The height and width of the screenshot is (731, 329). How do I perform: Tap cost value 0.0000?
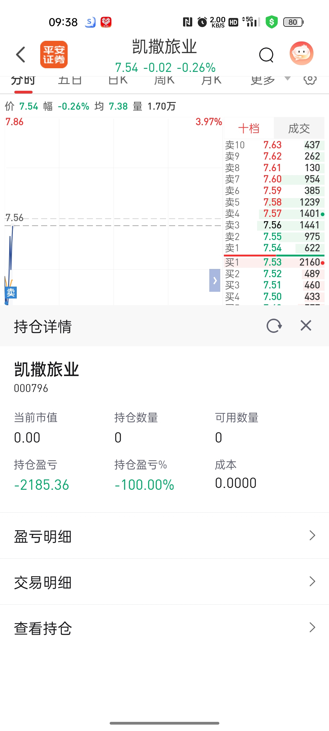236,483
